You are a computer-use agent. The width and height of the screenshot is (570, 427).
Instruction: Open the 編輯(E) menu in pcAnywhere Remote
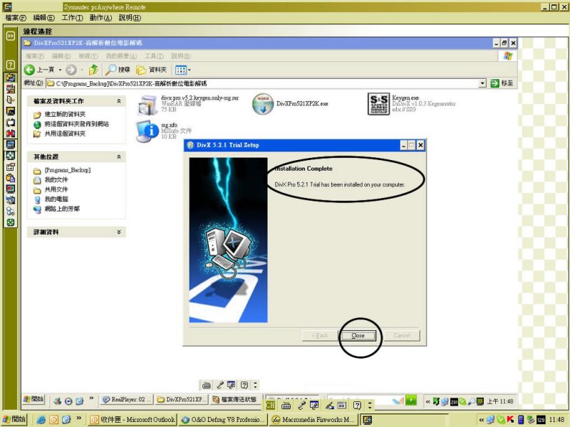44,18
